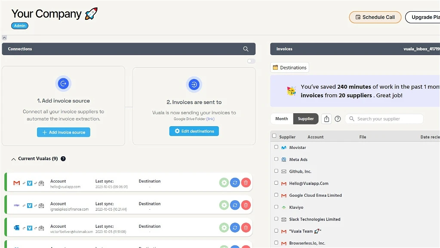Viewport: 440px width, 248px height.
Task: Open help icon next to export button
Action: tap(338, 119)
